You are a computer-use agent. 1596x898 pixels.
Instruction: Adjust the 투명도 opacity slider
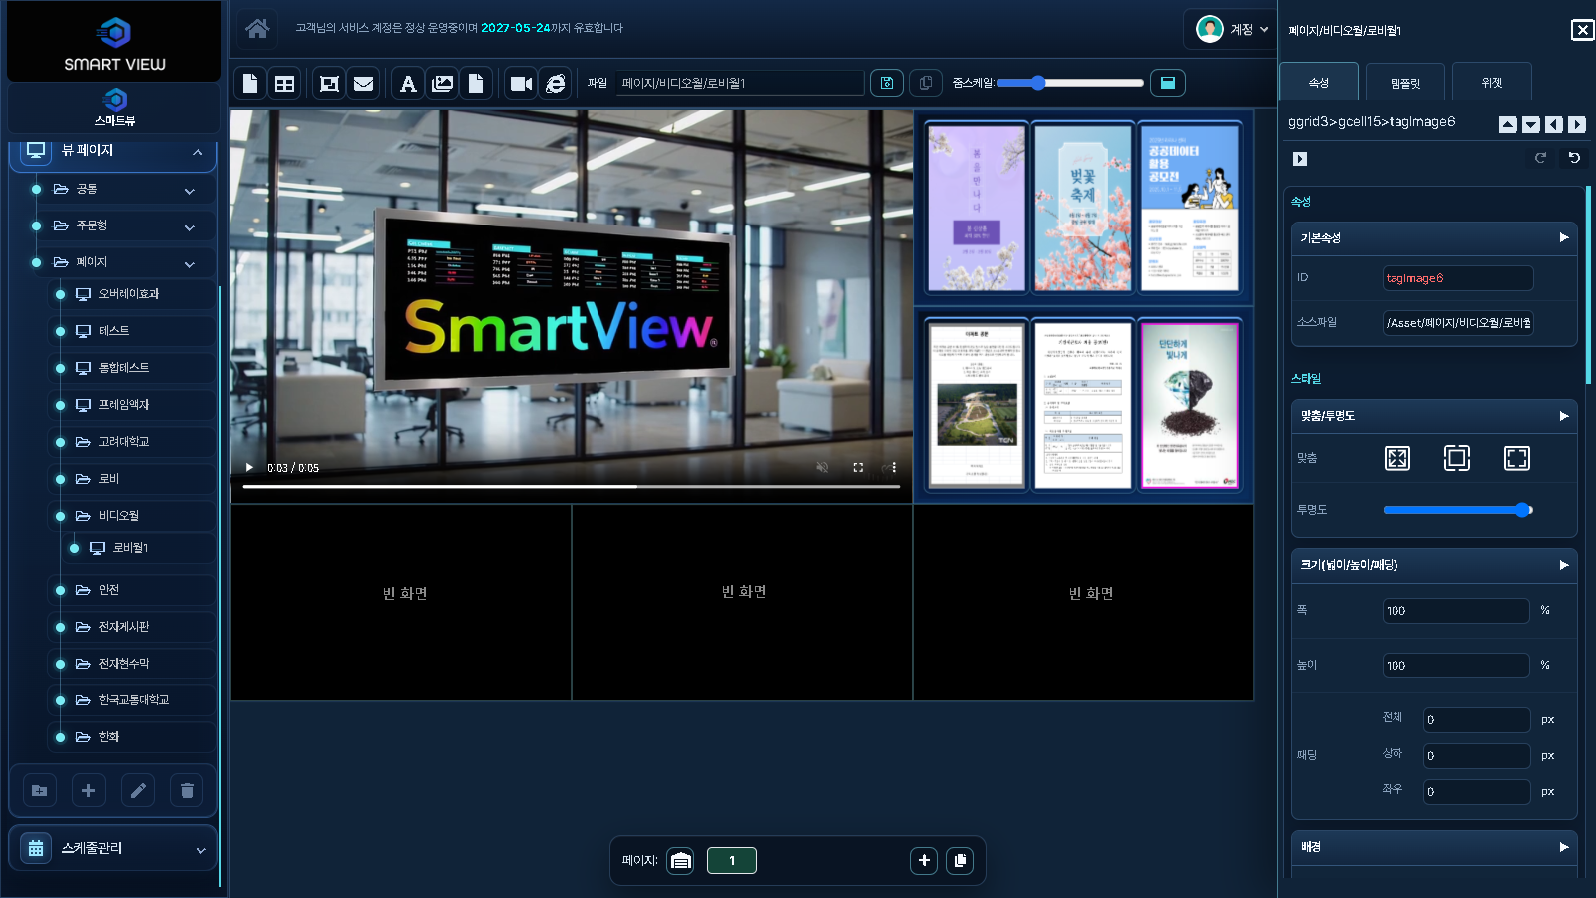pyautogui.click(x=1457, y=510)
